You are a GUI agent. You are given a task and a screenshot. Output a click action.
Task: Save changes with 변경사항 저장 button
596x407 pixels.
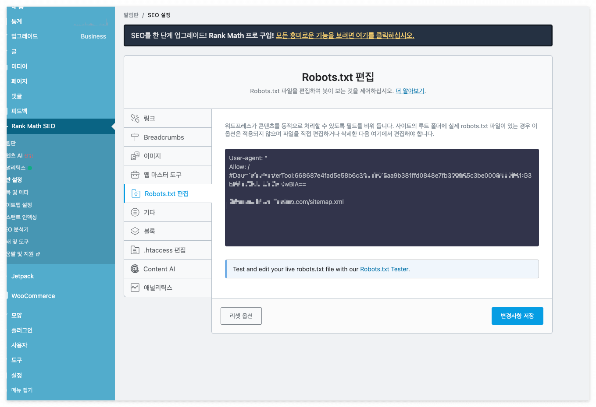[x=517, y=316]
